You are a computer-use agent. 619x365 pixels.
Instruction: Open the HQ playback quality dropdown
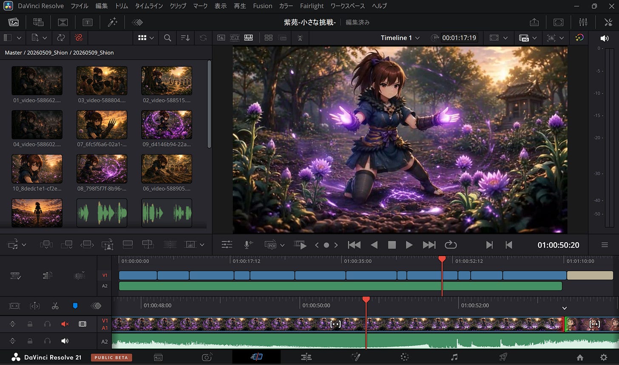[x=528, y=38]
